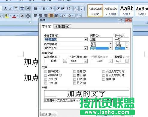This screenshot has height=117, width=148.
Task: Click the Distributed alignment icon
Action: 56,16
